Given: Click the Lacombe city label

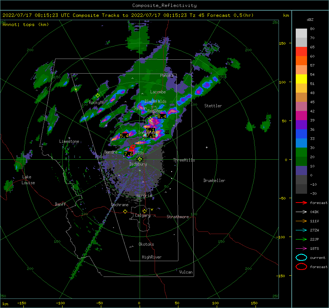Looking at the screenshot, I should click(x=158, y=92).
